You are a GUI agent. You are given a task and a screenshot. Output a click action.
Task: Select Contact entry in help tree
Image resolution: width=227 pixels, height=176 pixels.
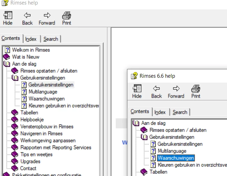(28, 168)
